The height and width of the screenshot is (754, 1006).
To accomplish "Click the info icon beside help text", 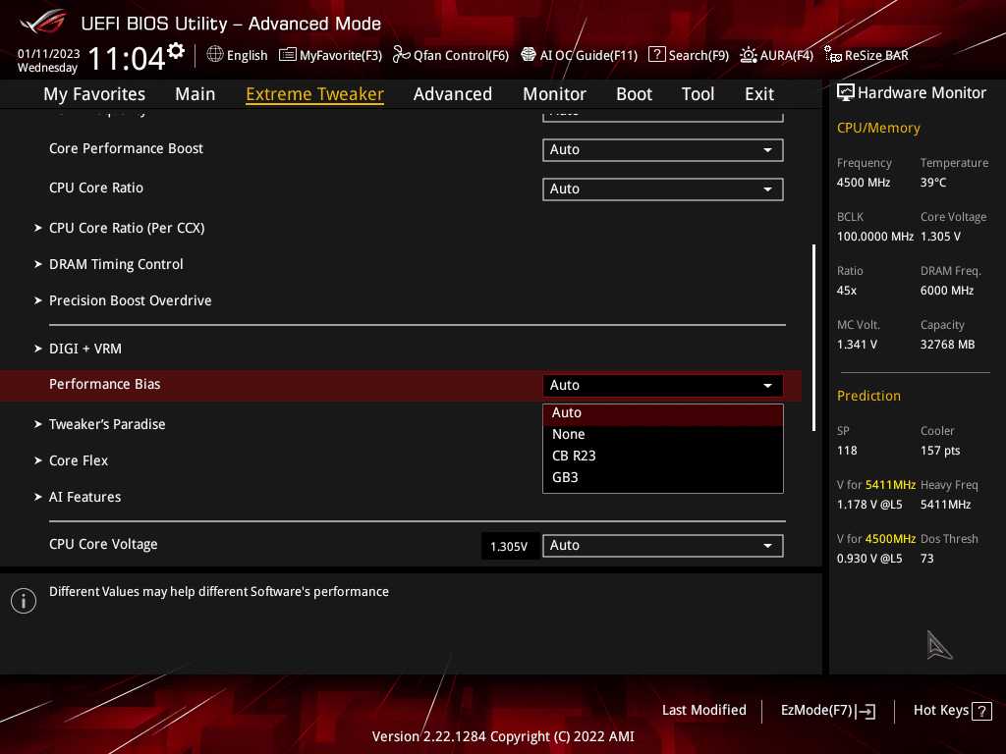I will pyautogui.click(x=24, y=601).
